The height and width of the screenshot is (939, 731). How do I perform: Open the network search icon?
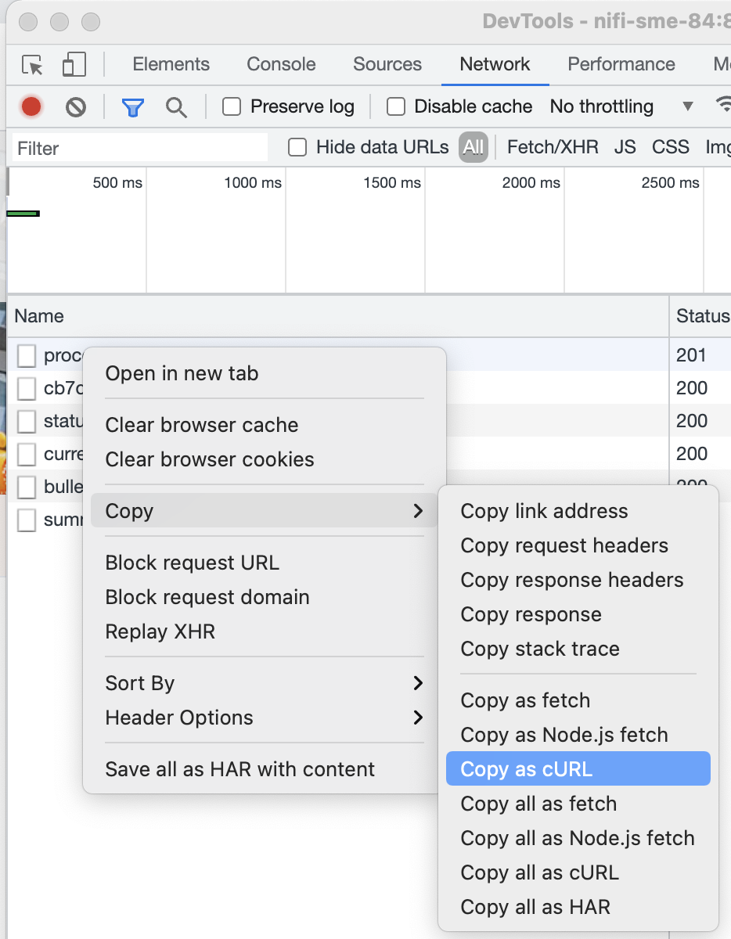point(176,106)
